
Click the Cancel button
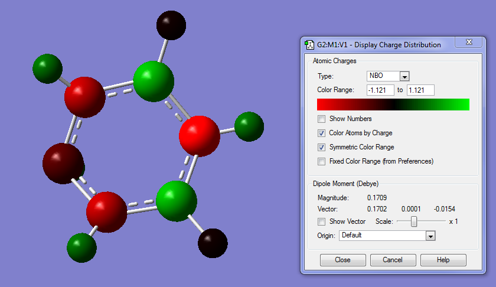pyautogui.click(x=393, y=260)
